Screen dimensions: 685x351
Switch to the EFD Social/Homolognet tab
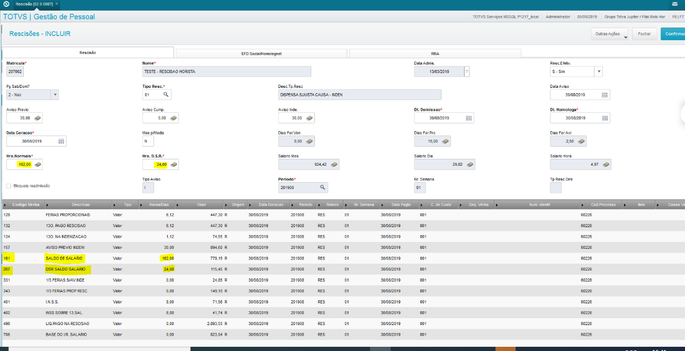(262, 53)
